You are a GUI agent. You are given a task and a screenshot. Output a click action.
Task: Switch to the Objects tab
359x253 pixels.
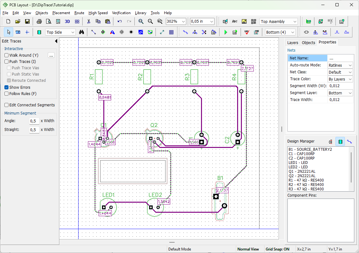[x=308, y=43]
